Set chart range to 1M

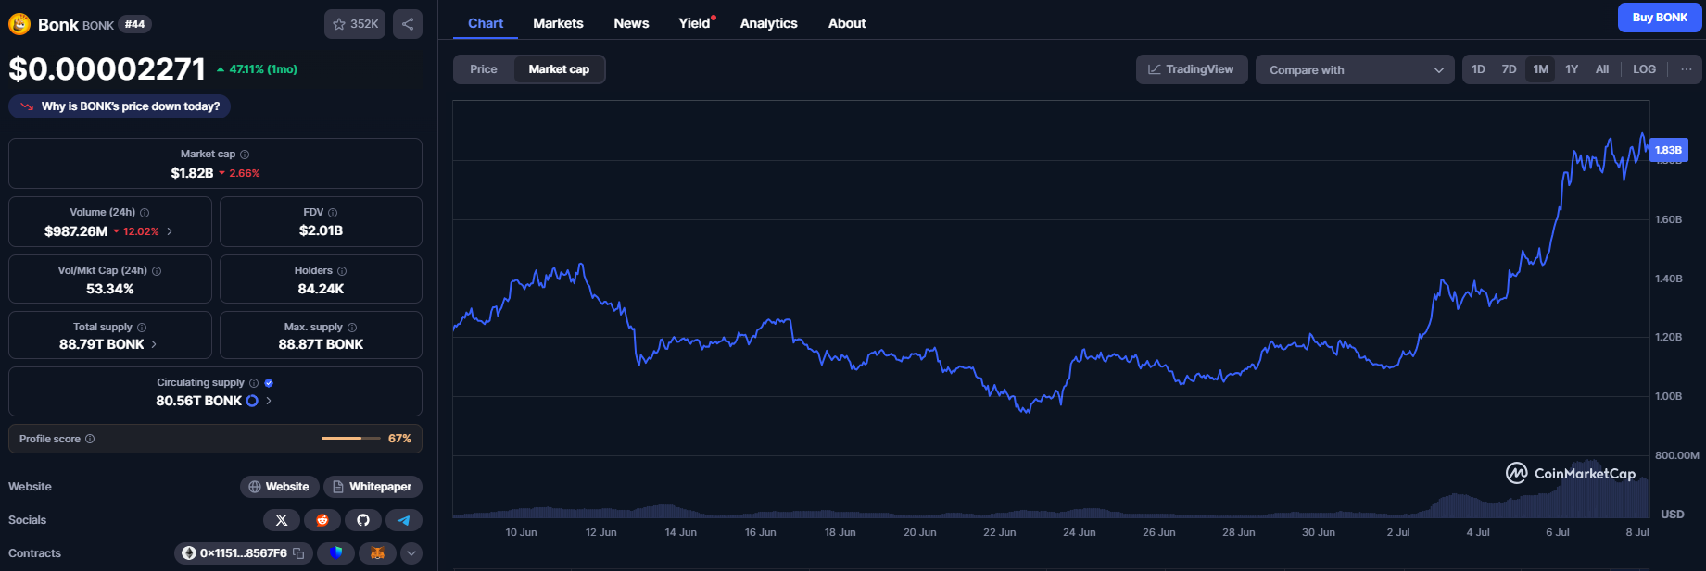(x=1540, y=69)
